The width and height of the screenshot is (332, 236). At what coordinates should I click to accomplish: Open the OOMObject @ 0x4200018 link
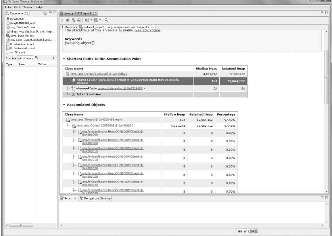point(113,158)
